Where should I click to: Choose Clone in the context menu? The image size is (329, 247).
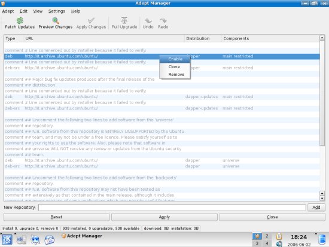[x=175, y=67]
